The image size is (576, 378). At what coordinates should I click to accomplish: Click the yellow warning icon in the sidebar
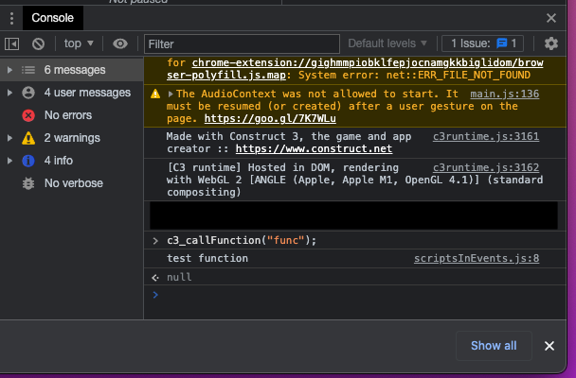(x=28, y=138)
